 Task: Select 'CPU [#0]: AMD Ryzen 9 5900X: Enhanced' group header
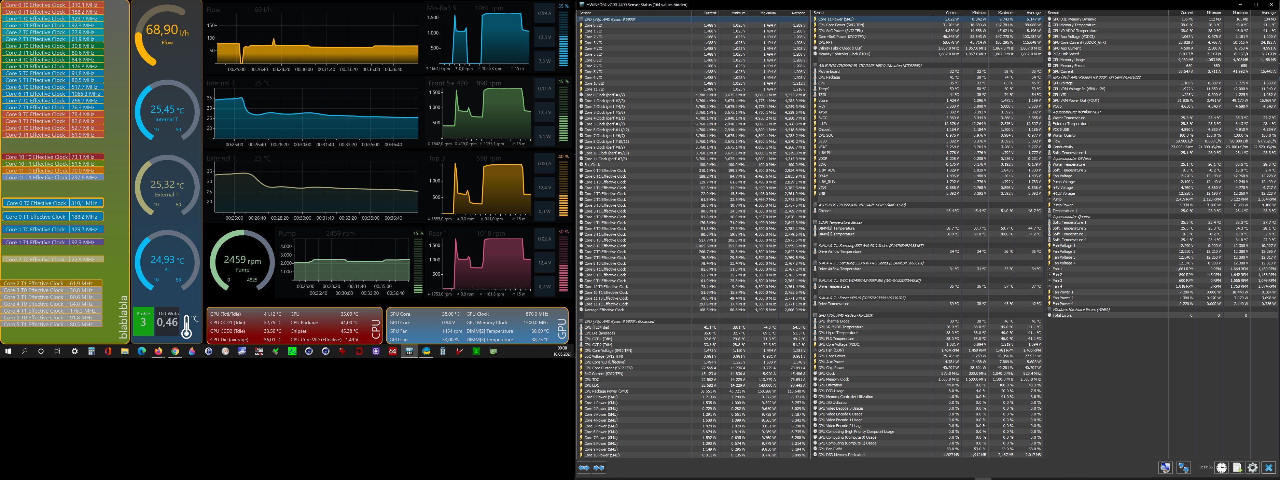click(693, 321)
